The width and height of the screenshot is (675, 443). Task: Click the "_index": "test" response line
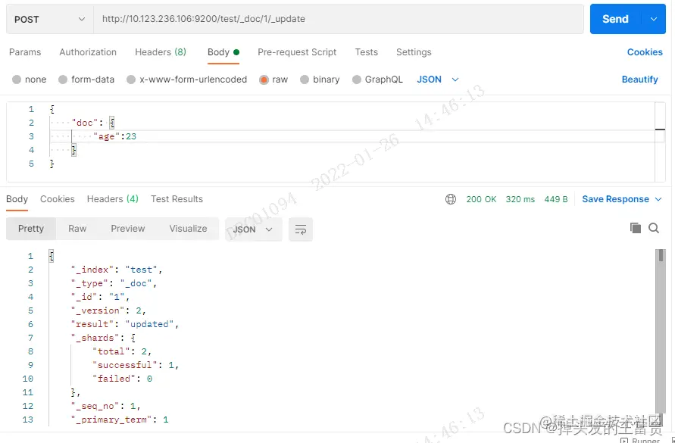click(x=117, y=270)
